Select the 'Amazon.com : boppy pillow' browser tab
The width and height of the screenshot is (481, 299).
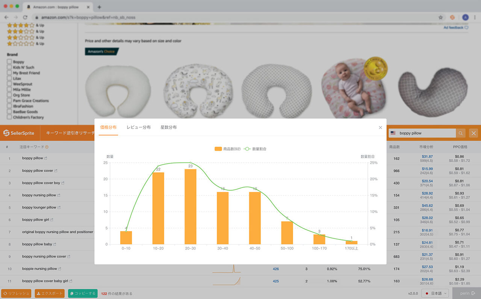pos(58,7)
